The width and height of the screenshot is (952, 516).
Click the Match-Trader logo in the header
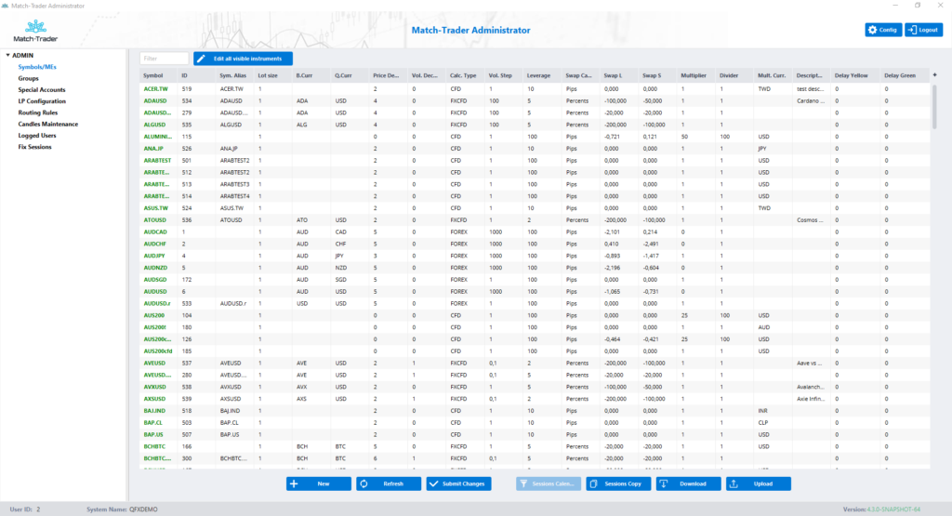(35, 31)
